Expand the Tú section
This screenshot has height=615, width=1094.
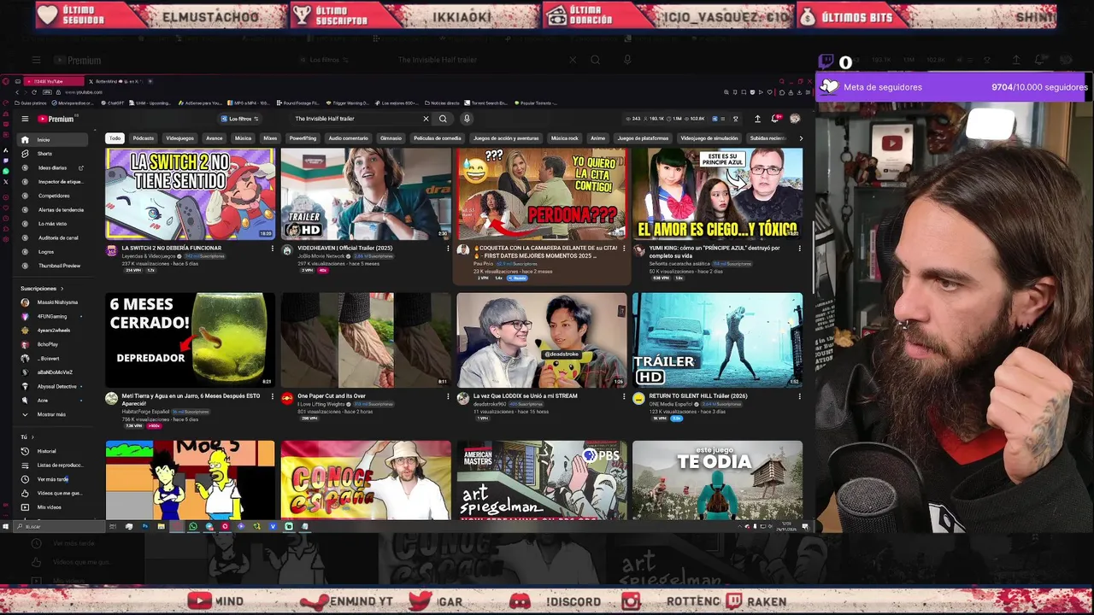click(27, 437)
